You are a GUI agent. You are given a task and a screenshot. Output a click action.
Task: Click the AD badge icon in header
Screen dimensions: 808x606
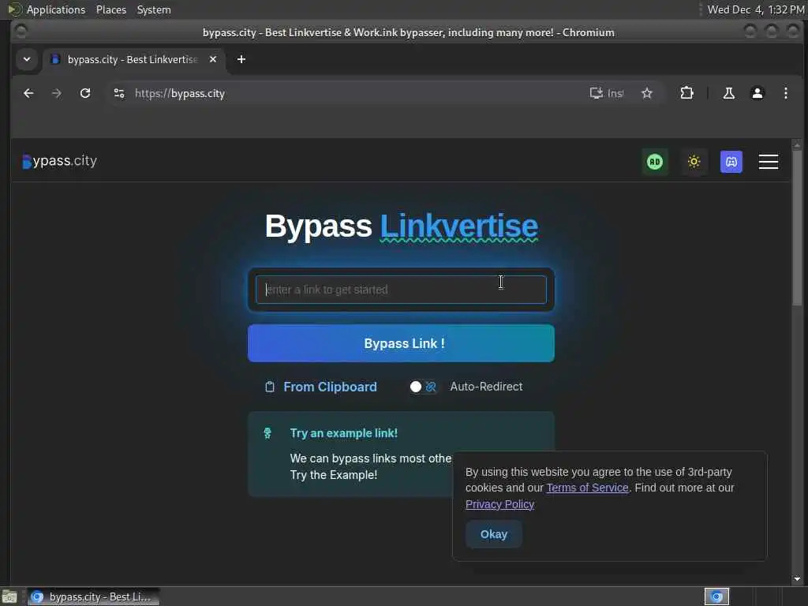pyautogui.click(x=654, y=162)
